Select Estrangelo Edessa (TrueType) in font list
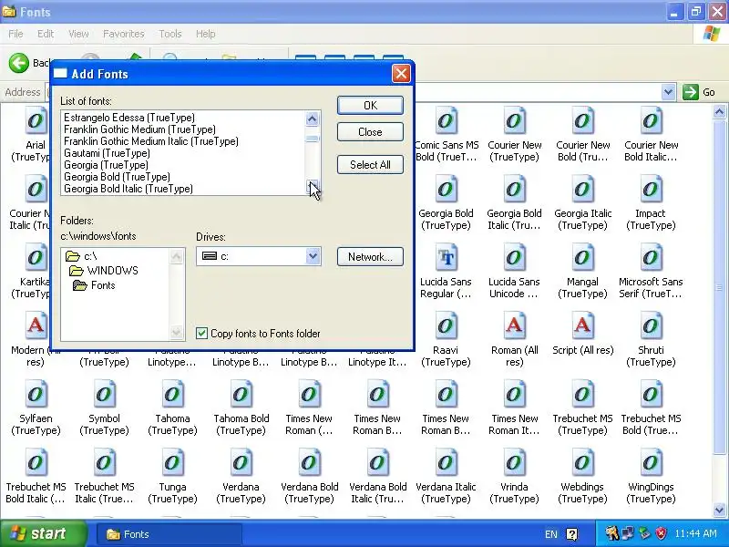The width and height of the screenshot is (729, 547). pyautogui.click(x=129, y=118)
